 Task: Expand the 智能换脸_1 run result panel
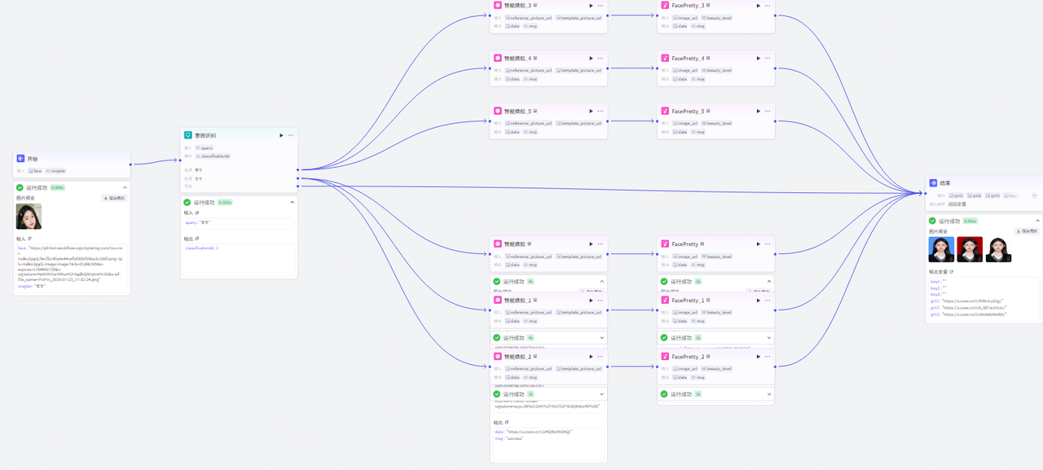602,337
